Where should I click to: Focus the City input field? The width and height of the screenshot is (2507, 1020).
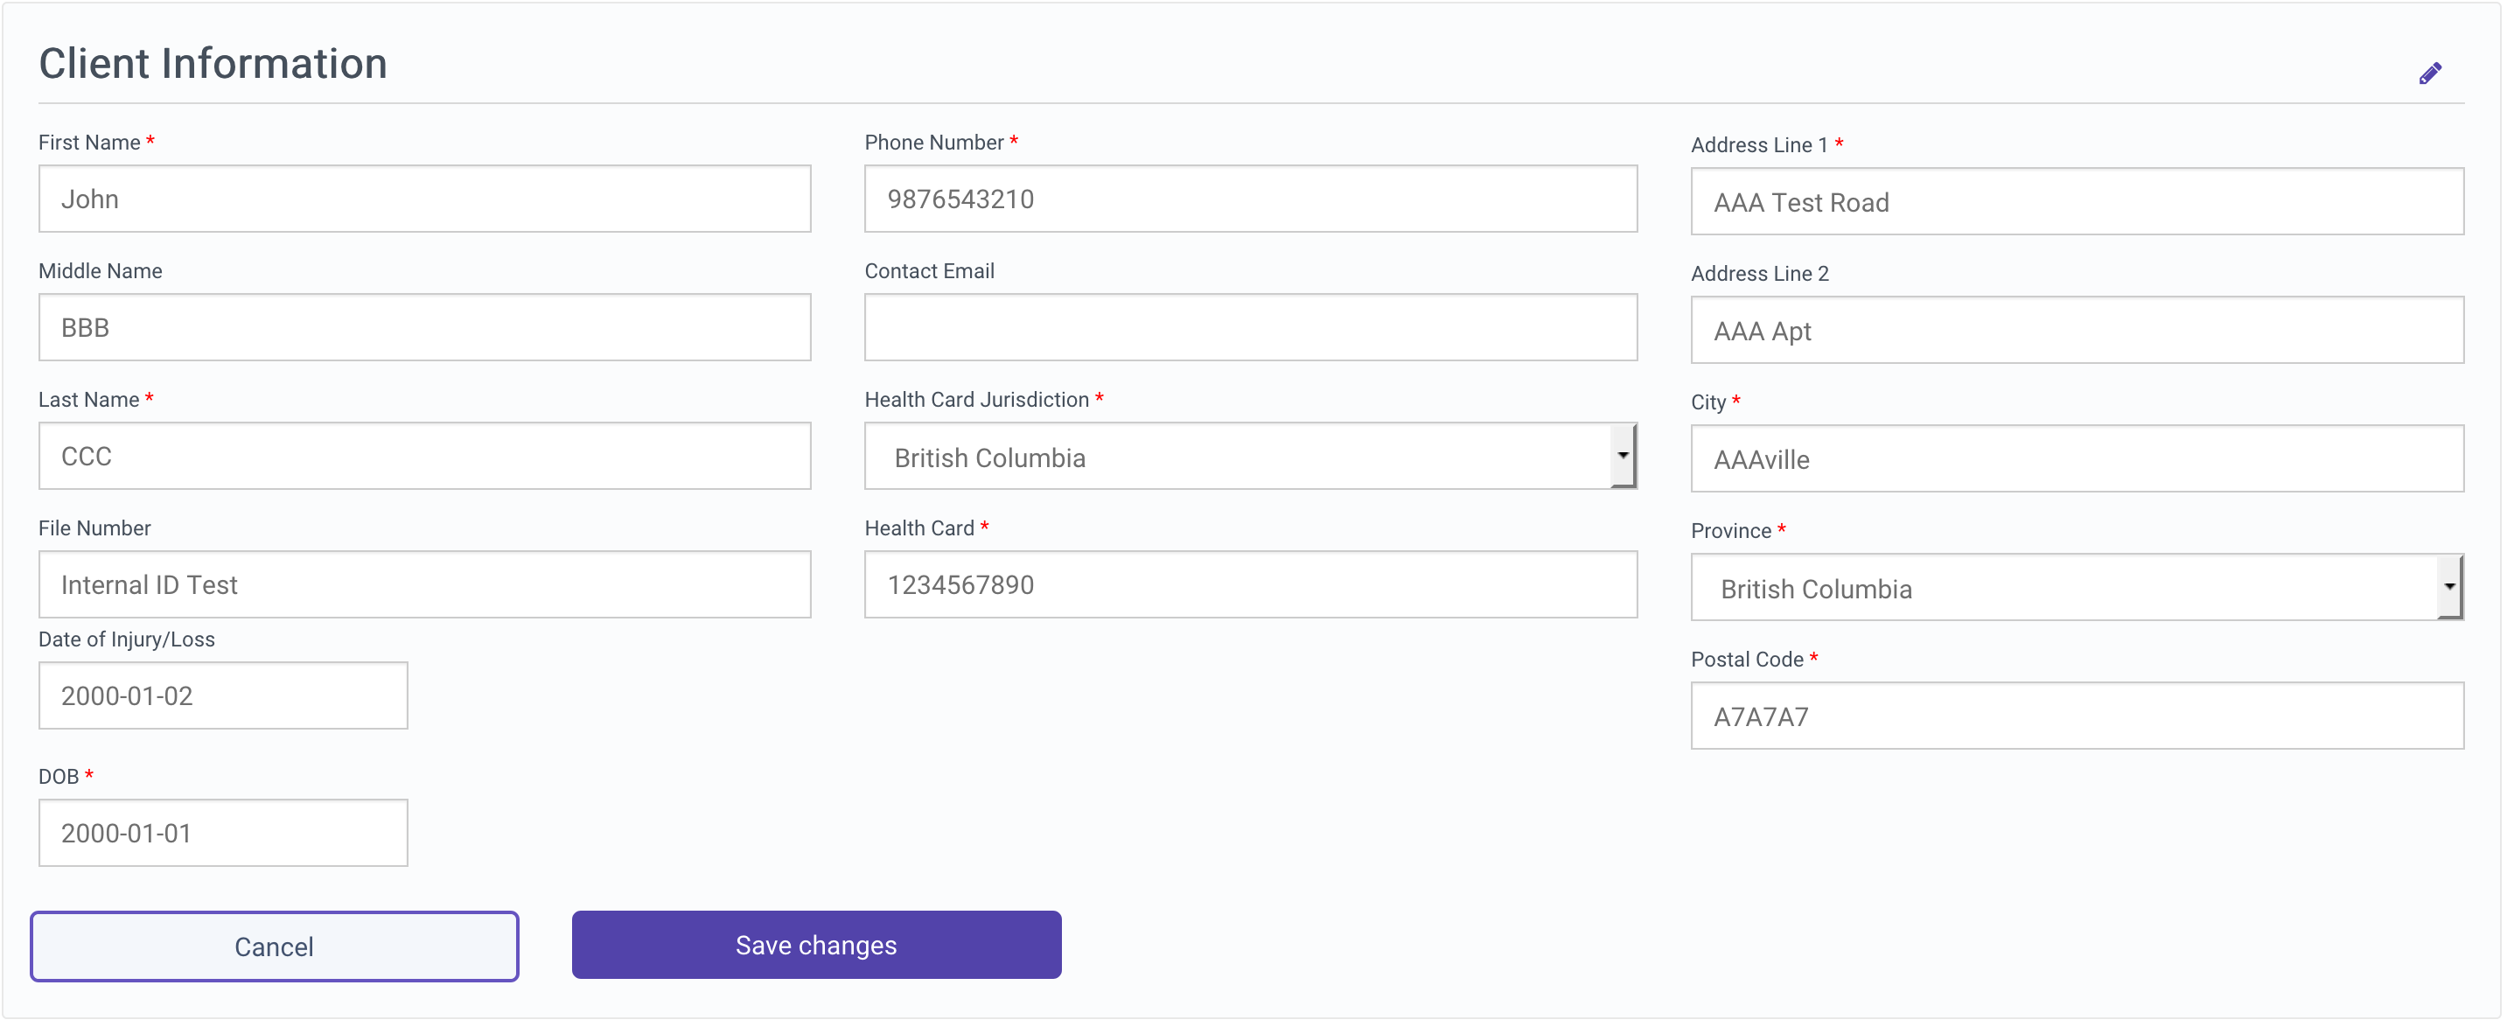point(2077,458)
